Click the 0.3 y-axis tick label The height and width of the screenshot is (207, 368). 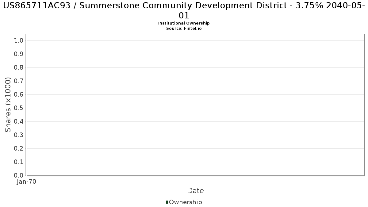(19, 135)
